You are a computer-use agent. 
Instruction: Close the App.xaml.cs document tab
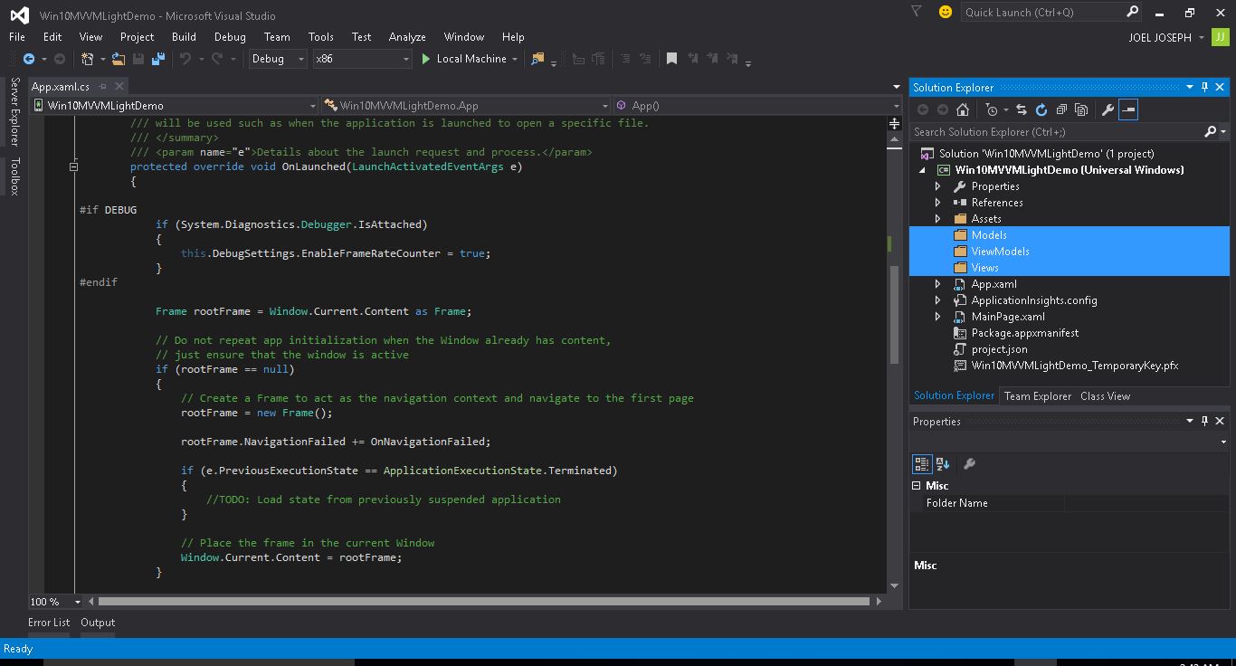click(x=119, y=87)
